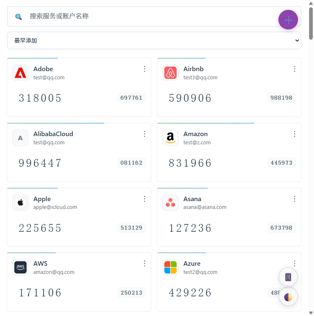Click the amazon@qq.com account text

[x=54, y=272]
